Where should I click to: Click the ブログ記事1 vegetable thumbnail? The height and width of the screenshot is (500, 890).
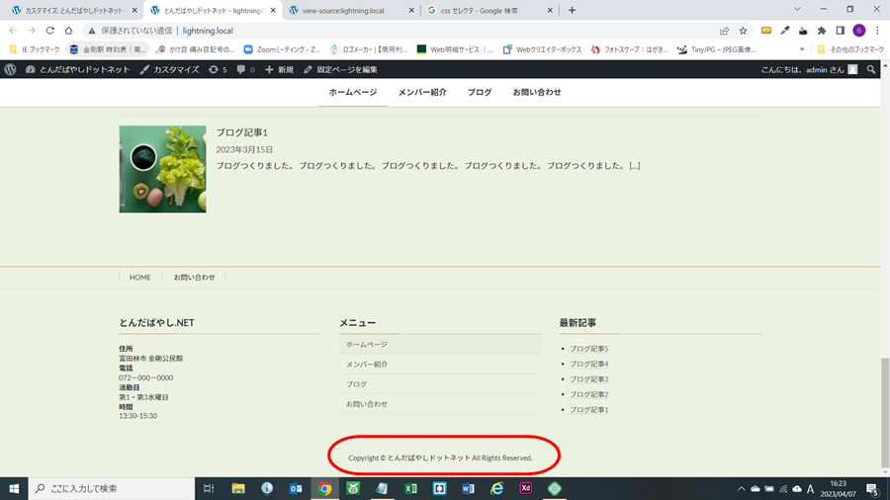(162, 169)
